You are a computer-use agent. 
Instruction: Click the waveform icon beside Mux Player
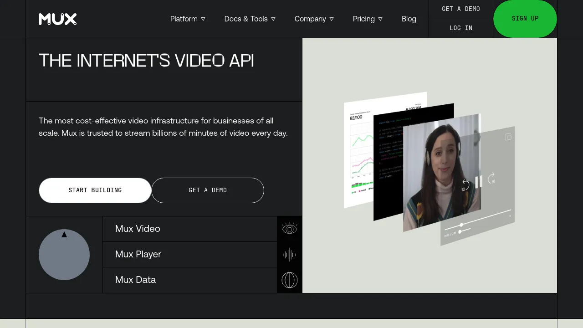point(290,255)
